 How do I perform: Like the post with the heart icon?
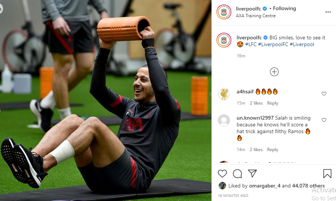tap(222, 173)
